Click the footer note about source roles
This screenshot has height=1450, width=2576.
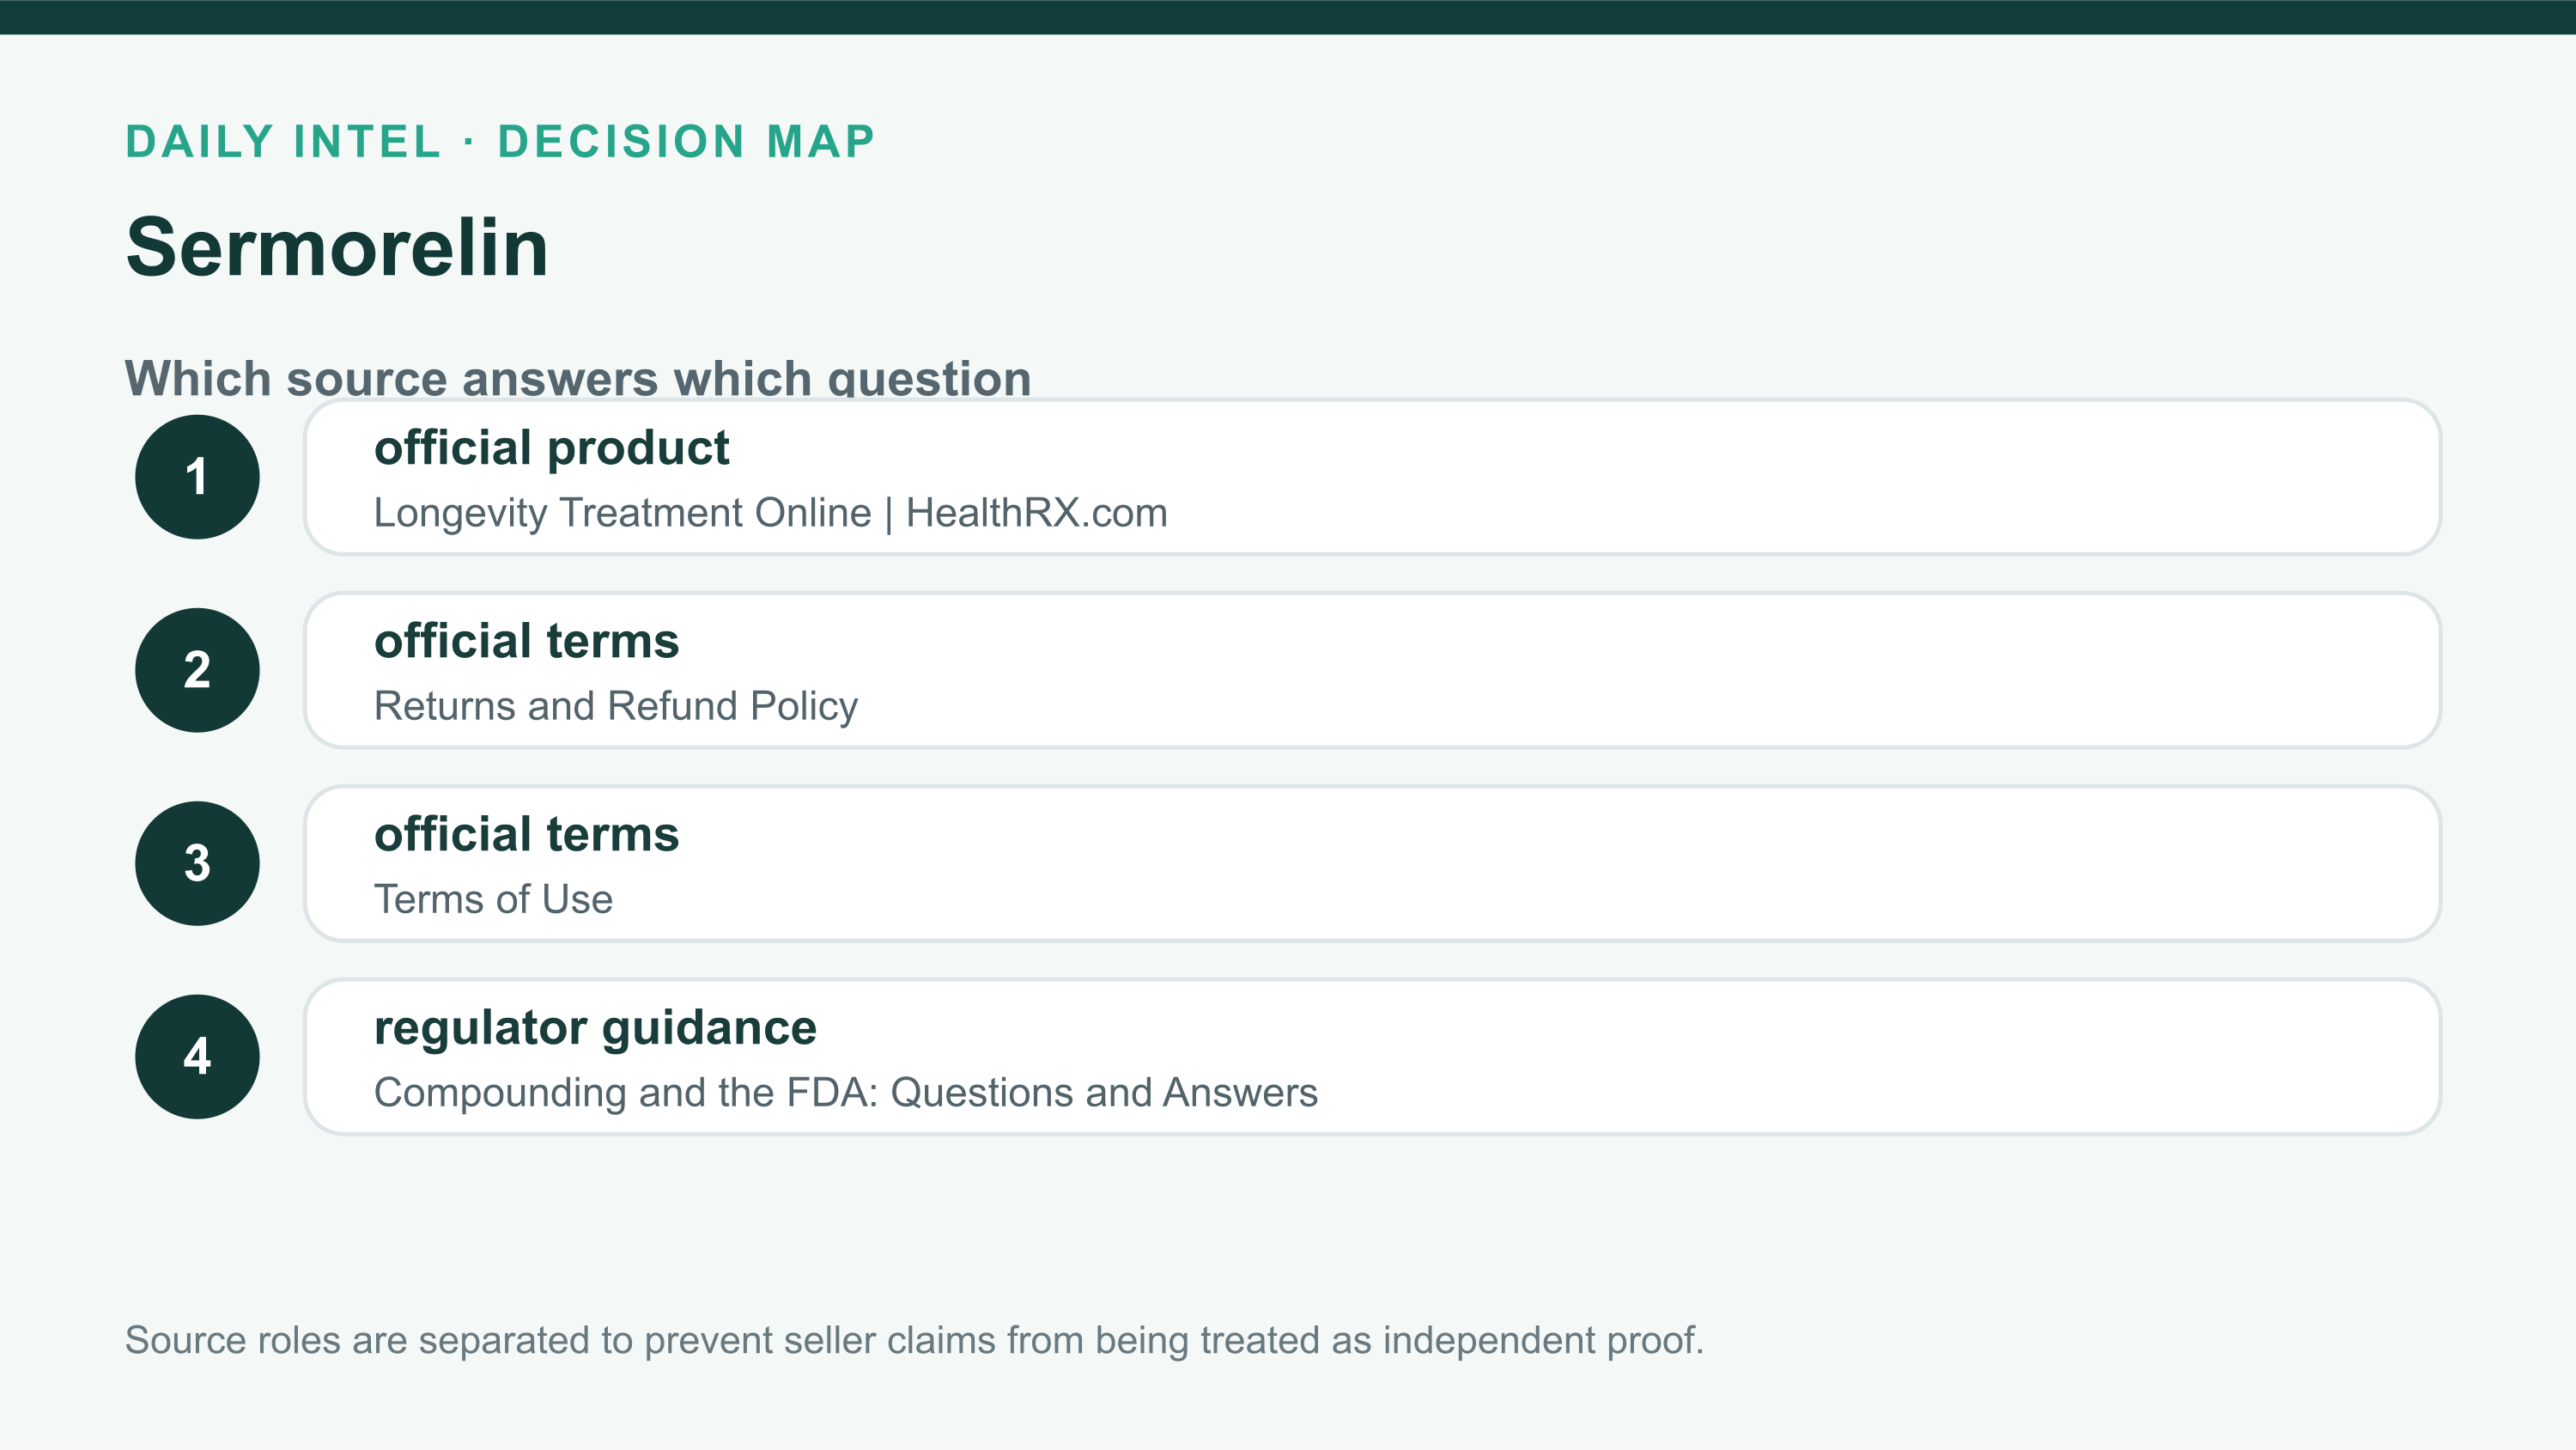(x=914, y=1340)
